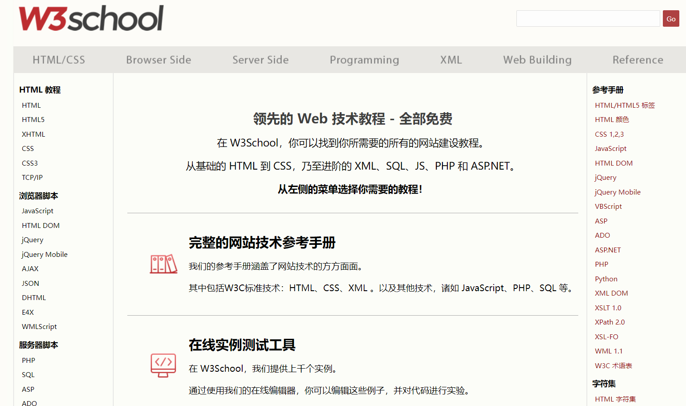686x406 pixels.
Task: Open jQuery tutorial in left sidebar
Action: coord(32,240)
